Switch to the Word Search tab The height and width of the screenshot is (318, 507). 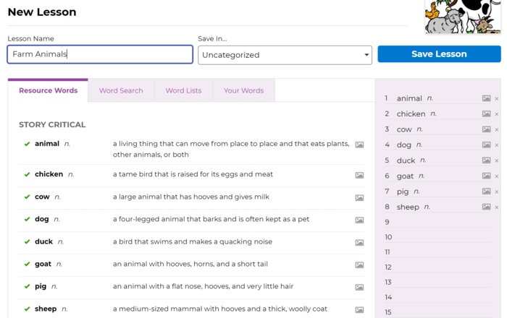pos(121,91)
